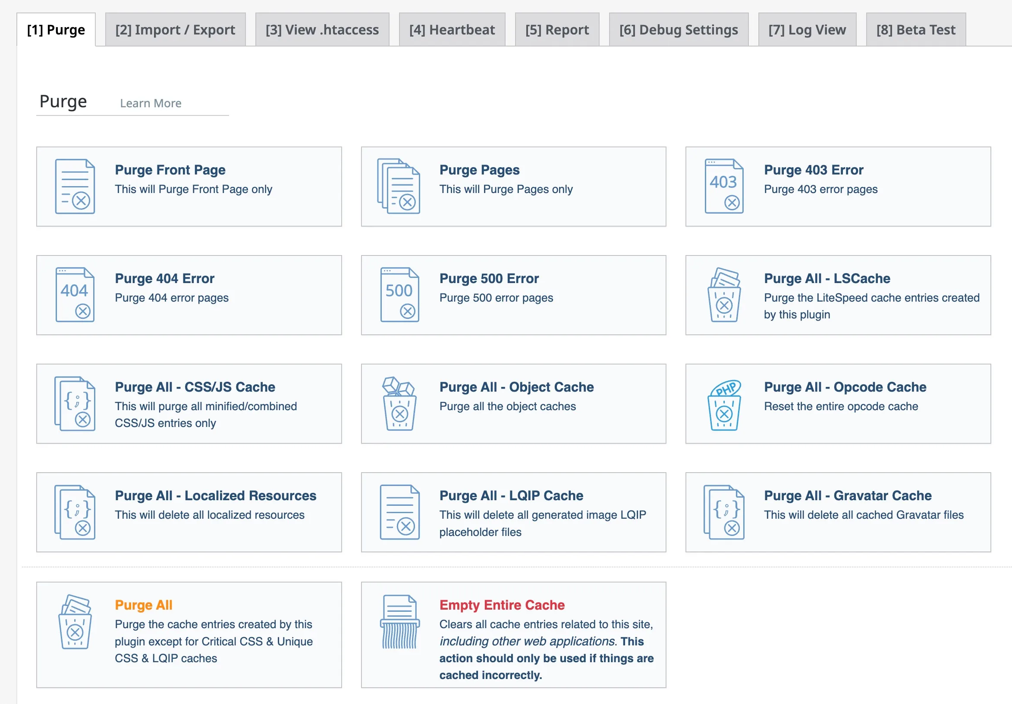Screen dimensions: 1012x704
Task: Click the Localized Resources braces icon
Action: pos(75,512)
